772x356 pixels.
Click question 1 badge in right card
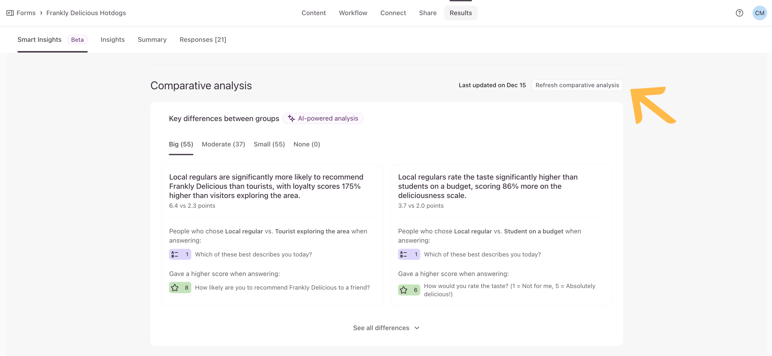pos(409,254)
